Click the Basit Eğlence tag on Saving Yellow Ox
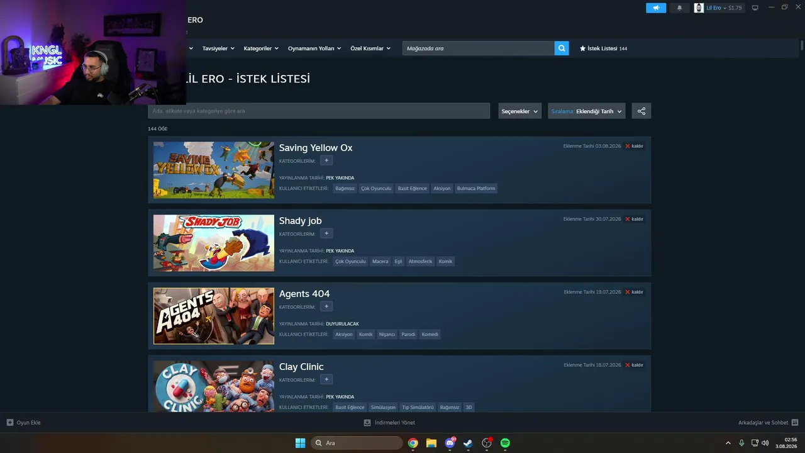 coord(412,188)
